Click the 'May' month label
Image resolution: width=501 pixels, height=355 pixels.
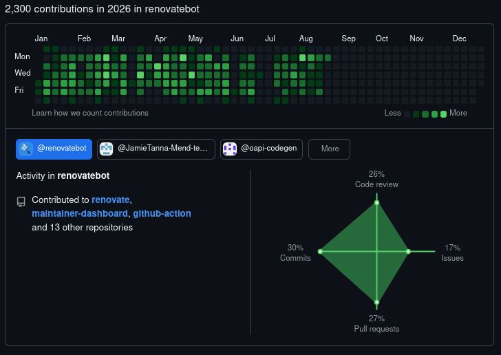click(x=195, y=39)
